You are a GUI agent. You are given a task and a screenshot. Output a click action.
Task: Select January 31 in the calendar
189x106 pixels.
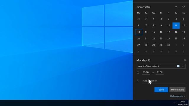point(169,45)
